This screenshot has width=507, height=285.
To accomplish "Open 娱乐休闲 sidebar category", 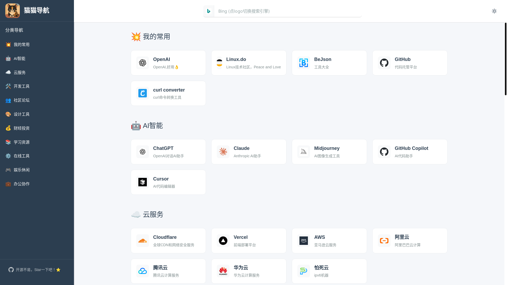I will pyautogui.click(x=37, y=170).
